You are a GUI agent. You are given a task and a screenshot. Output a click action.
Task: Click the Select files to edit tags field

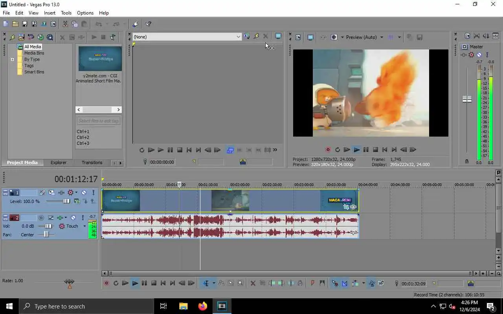[x=98, y=121]
